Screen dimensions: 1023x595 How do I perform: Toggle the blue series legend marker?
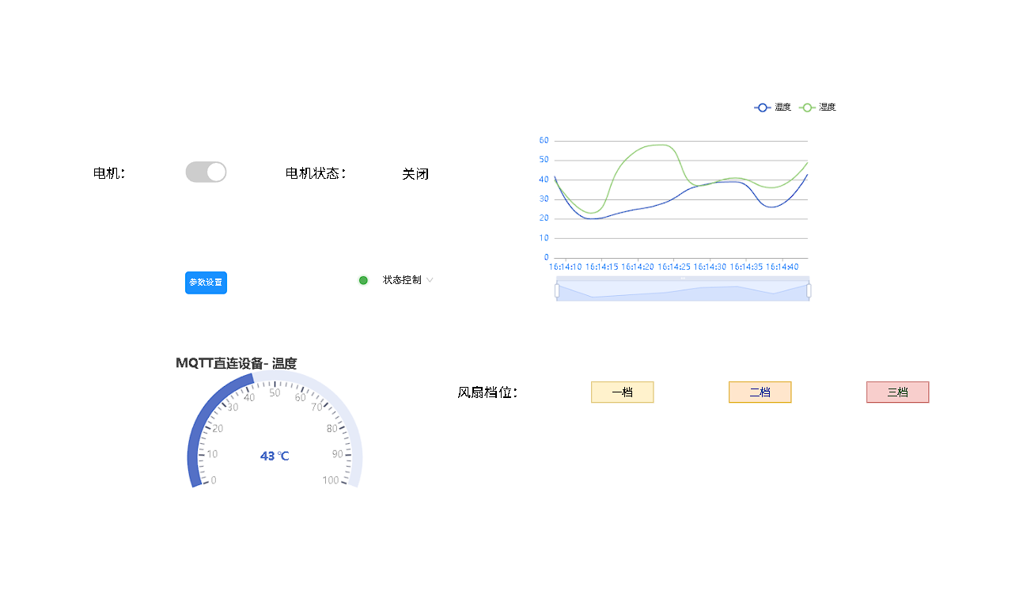763,108
